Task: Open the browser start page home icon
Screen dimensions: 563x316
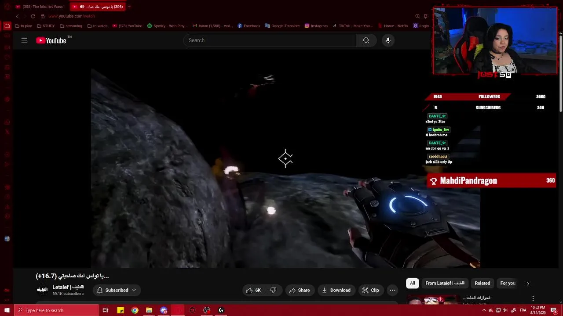Action: (x=7, y=26)
